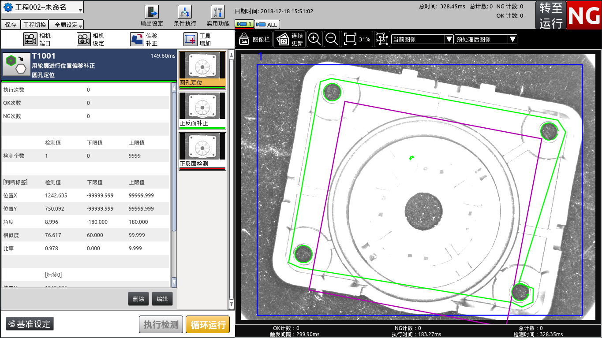Click the 删除 delete button

coord(138,299)
